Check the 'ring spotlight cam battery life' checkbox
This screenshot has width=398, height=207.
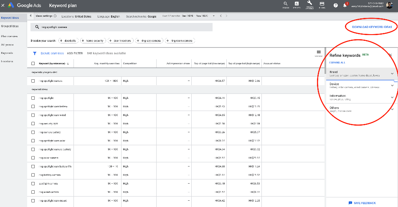(x=33, y=167)
